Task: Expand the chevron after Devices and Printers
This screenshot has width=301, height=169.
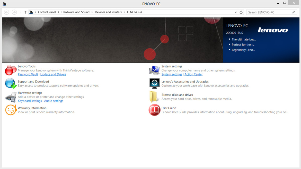Action: pos(124,12)
